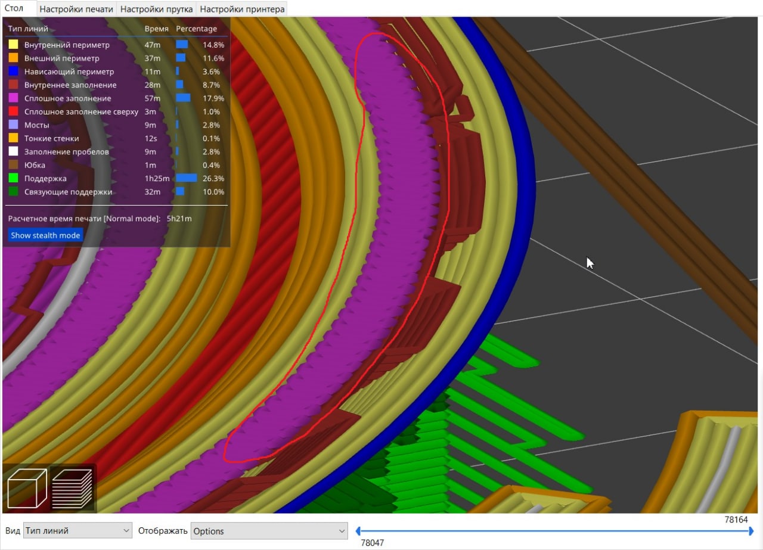Click the Тип линий column header
The image size is (763, 550).
coord(28,29)
